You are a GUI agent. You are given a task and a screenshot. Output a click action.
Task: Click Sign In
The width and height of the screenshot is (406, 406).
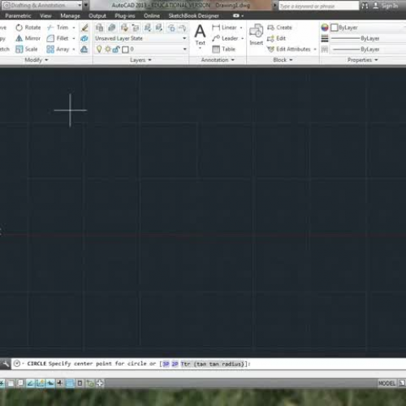click(386, 6)
